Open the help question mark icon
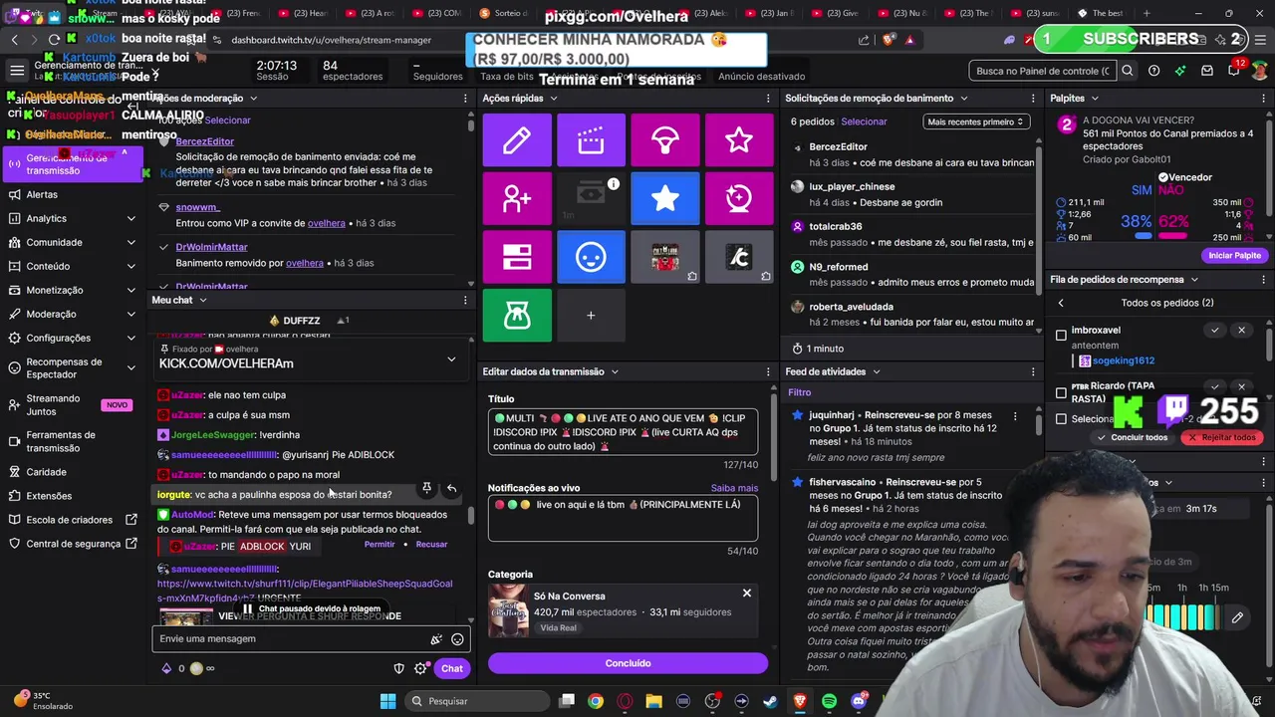Viewport: 1275px width, 717px height. 1153,71
